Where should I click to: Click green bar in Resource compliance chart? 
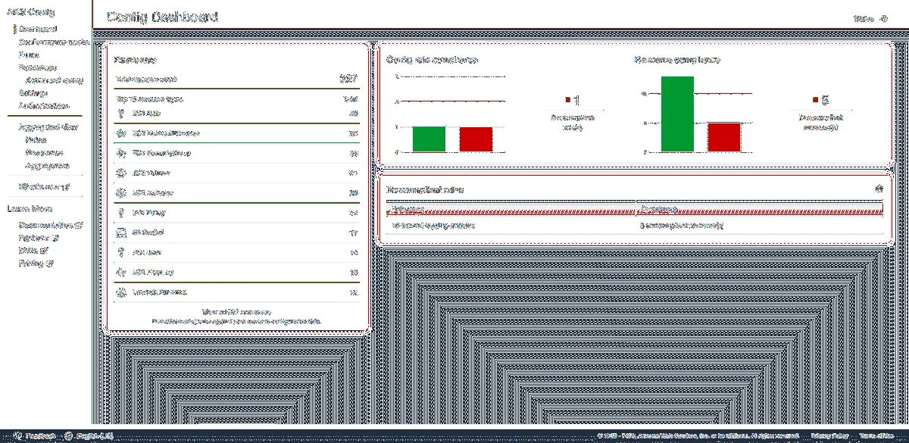pyautogui.click(x=677, y=114)
